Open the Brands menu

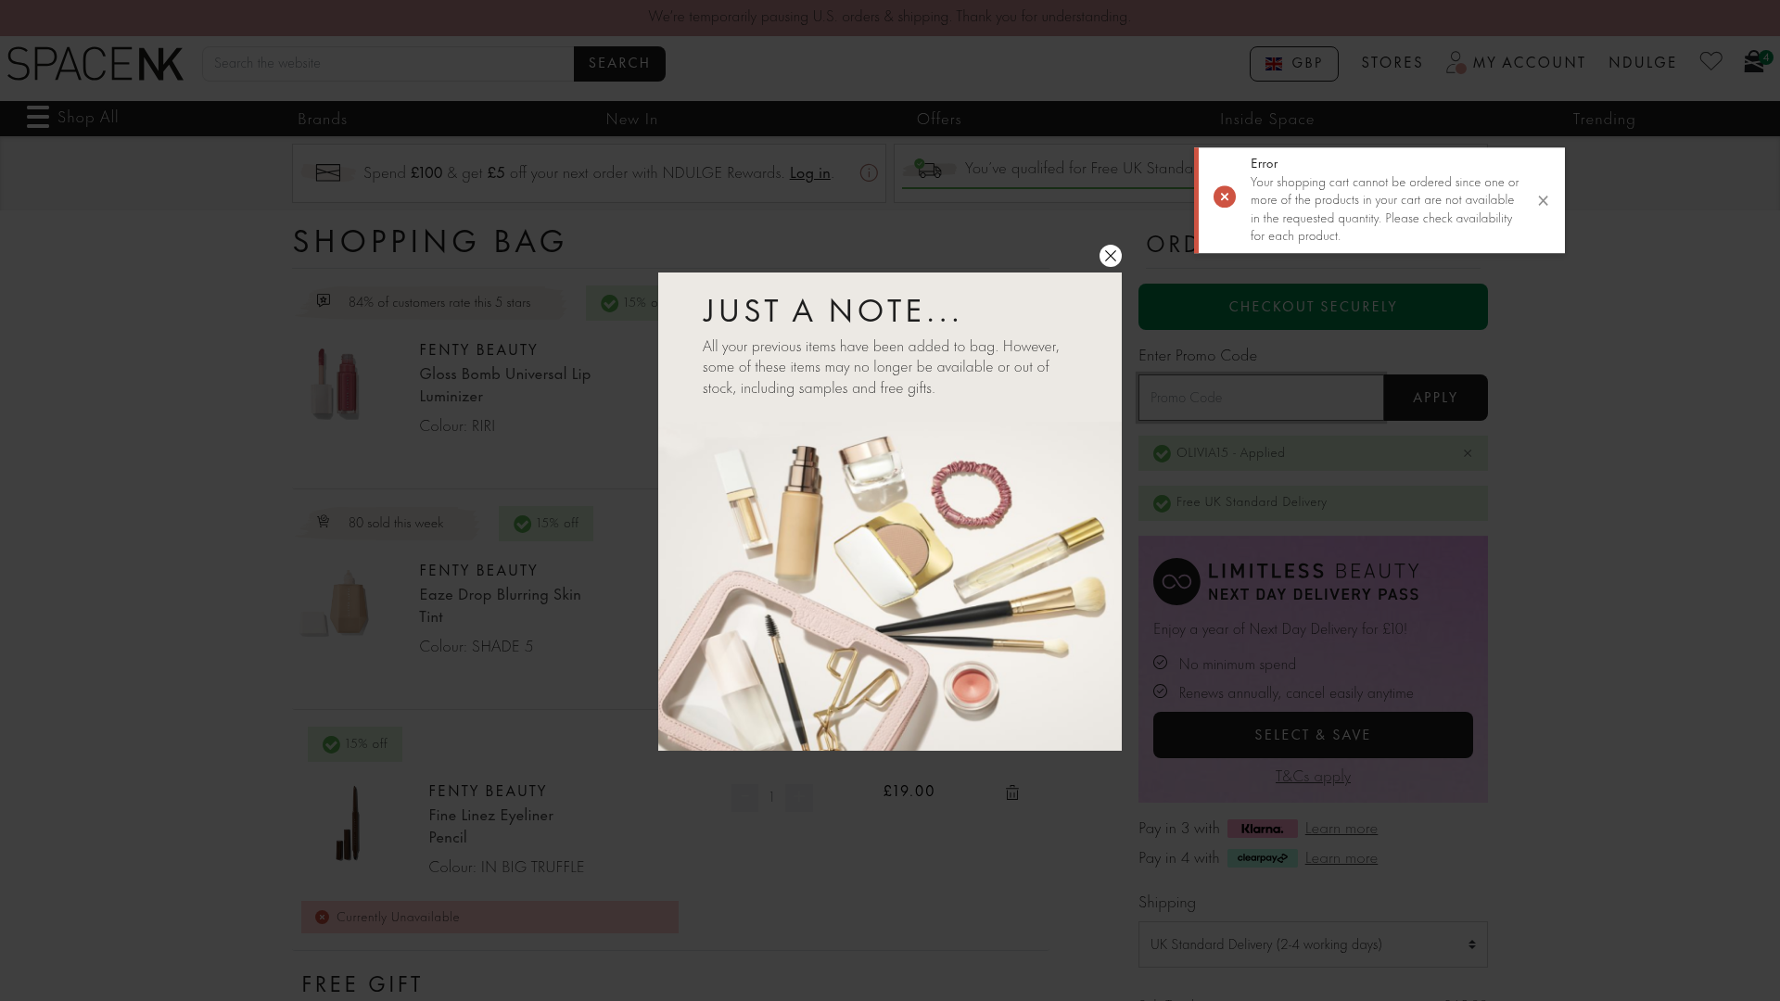point(322,120)
